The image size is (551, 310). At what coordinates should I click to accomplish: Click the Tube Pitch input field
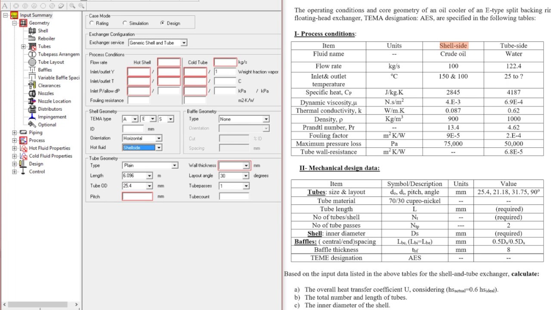pos(137,196)
